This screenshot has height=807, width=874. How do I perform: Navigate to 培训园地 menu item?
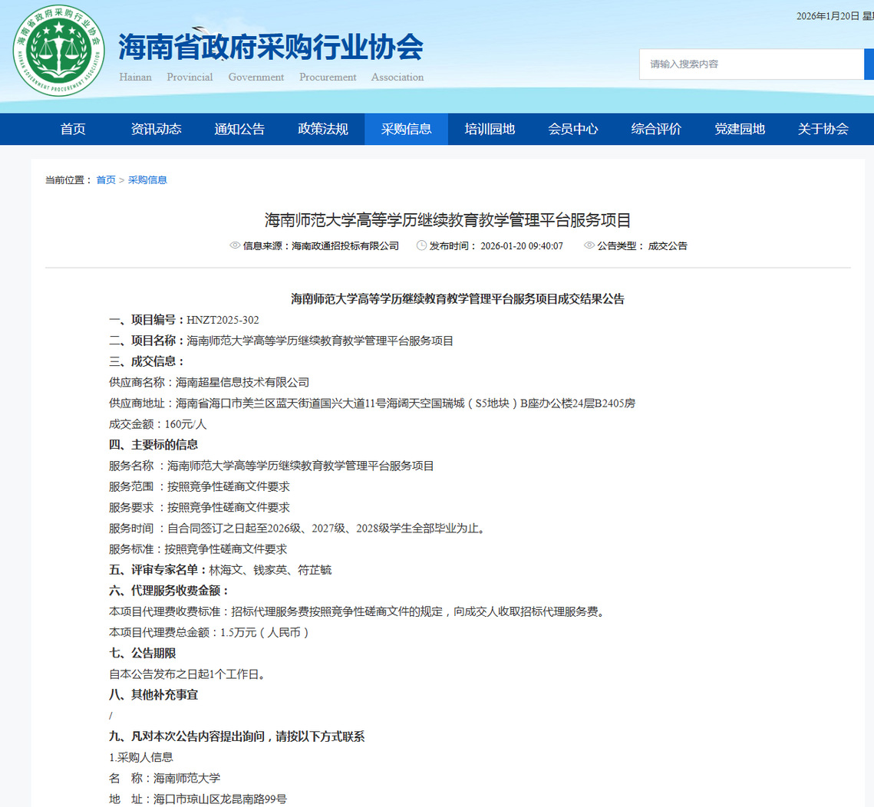(x=490, y=129)
